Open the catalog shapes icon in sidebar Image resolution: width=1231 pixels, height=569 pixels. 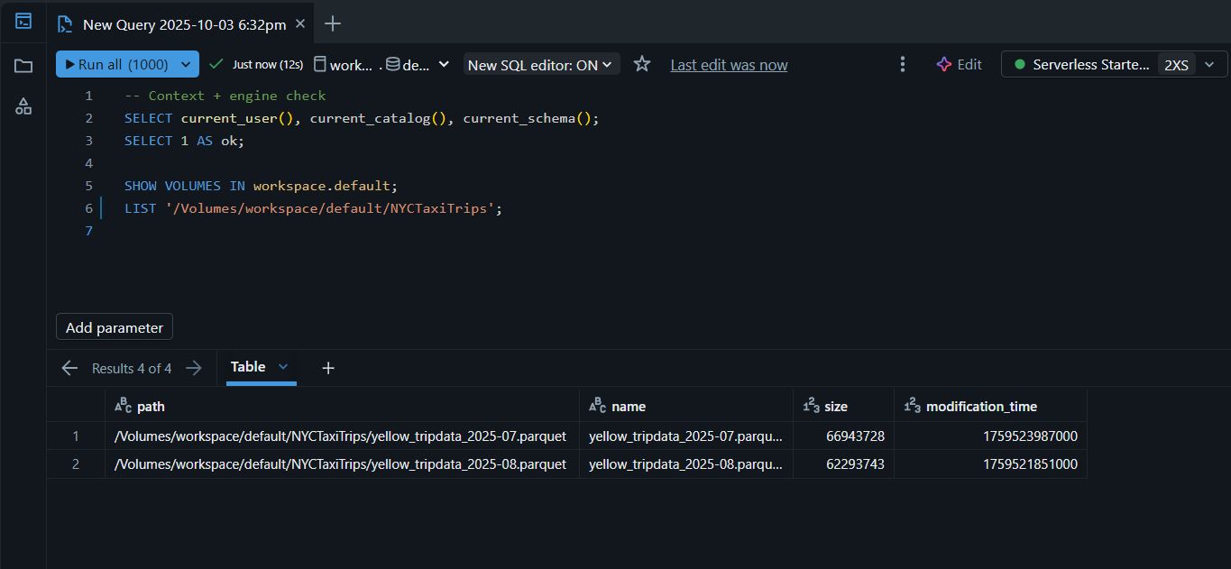pyautogui.click(x=23, y=106)
